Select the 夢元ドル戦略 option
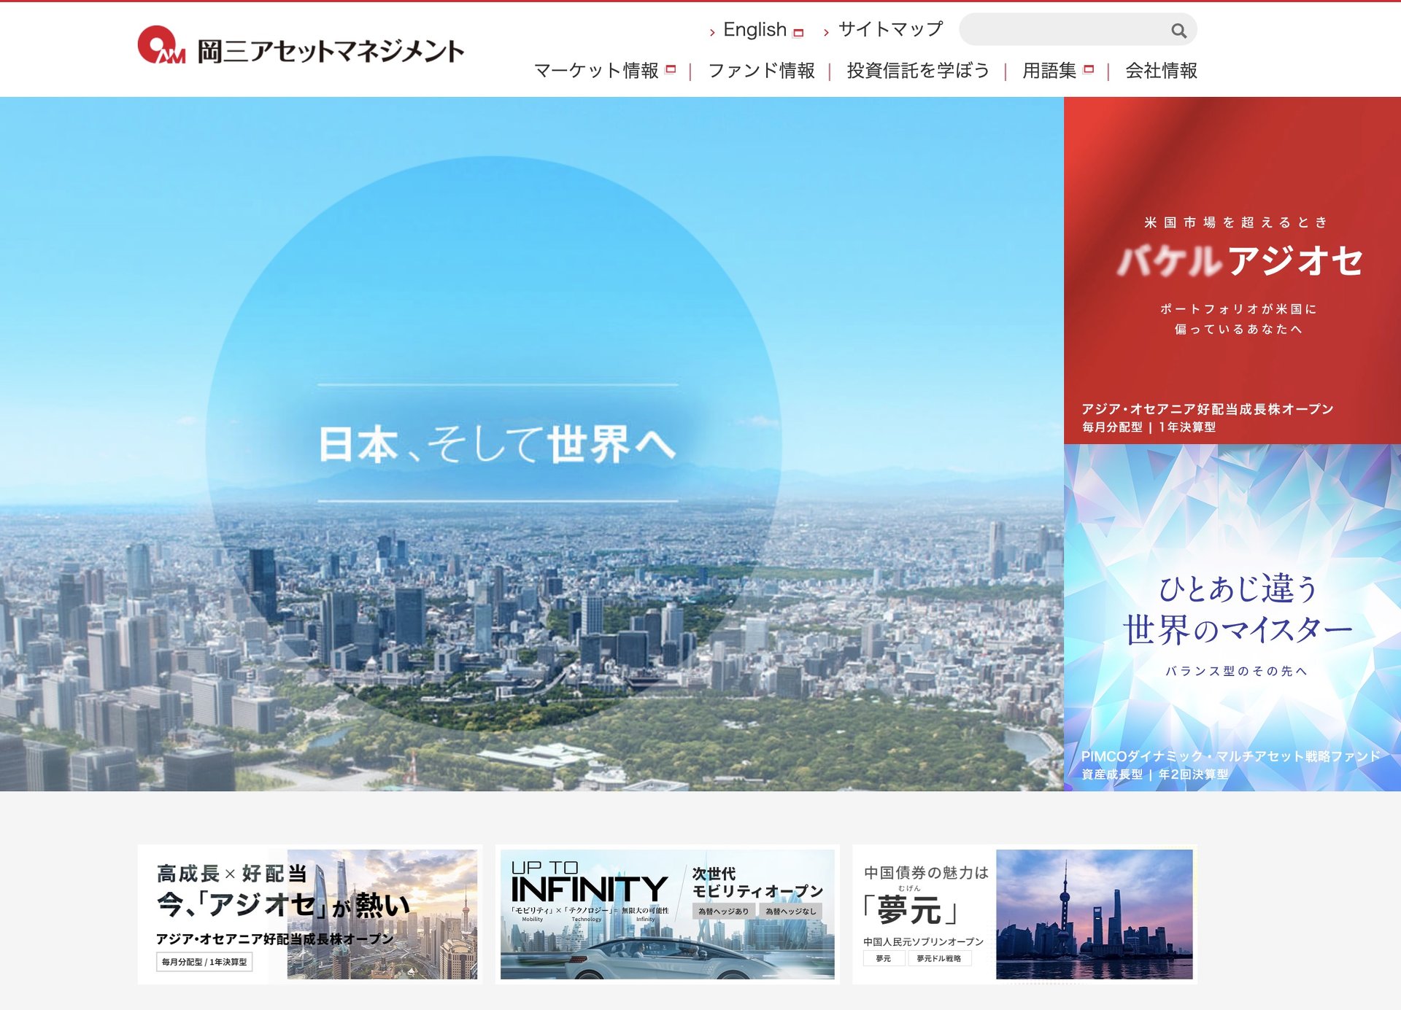This screenshot has height=1010, width=1401. coord(939,958)
